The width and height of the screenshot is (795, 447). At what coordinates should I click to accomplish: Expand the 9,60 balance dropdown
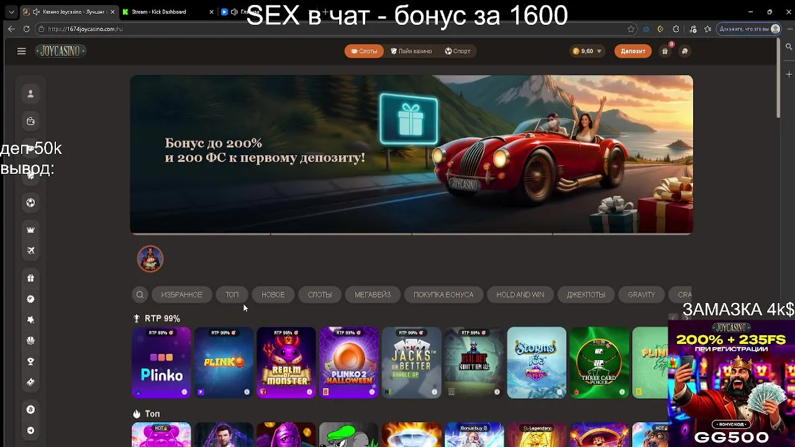click(587, 51)
